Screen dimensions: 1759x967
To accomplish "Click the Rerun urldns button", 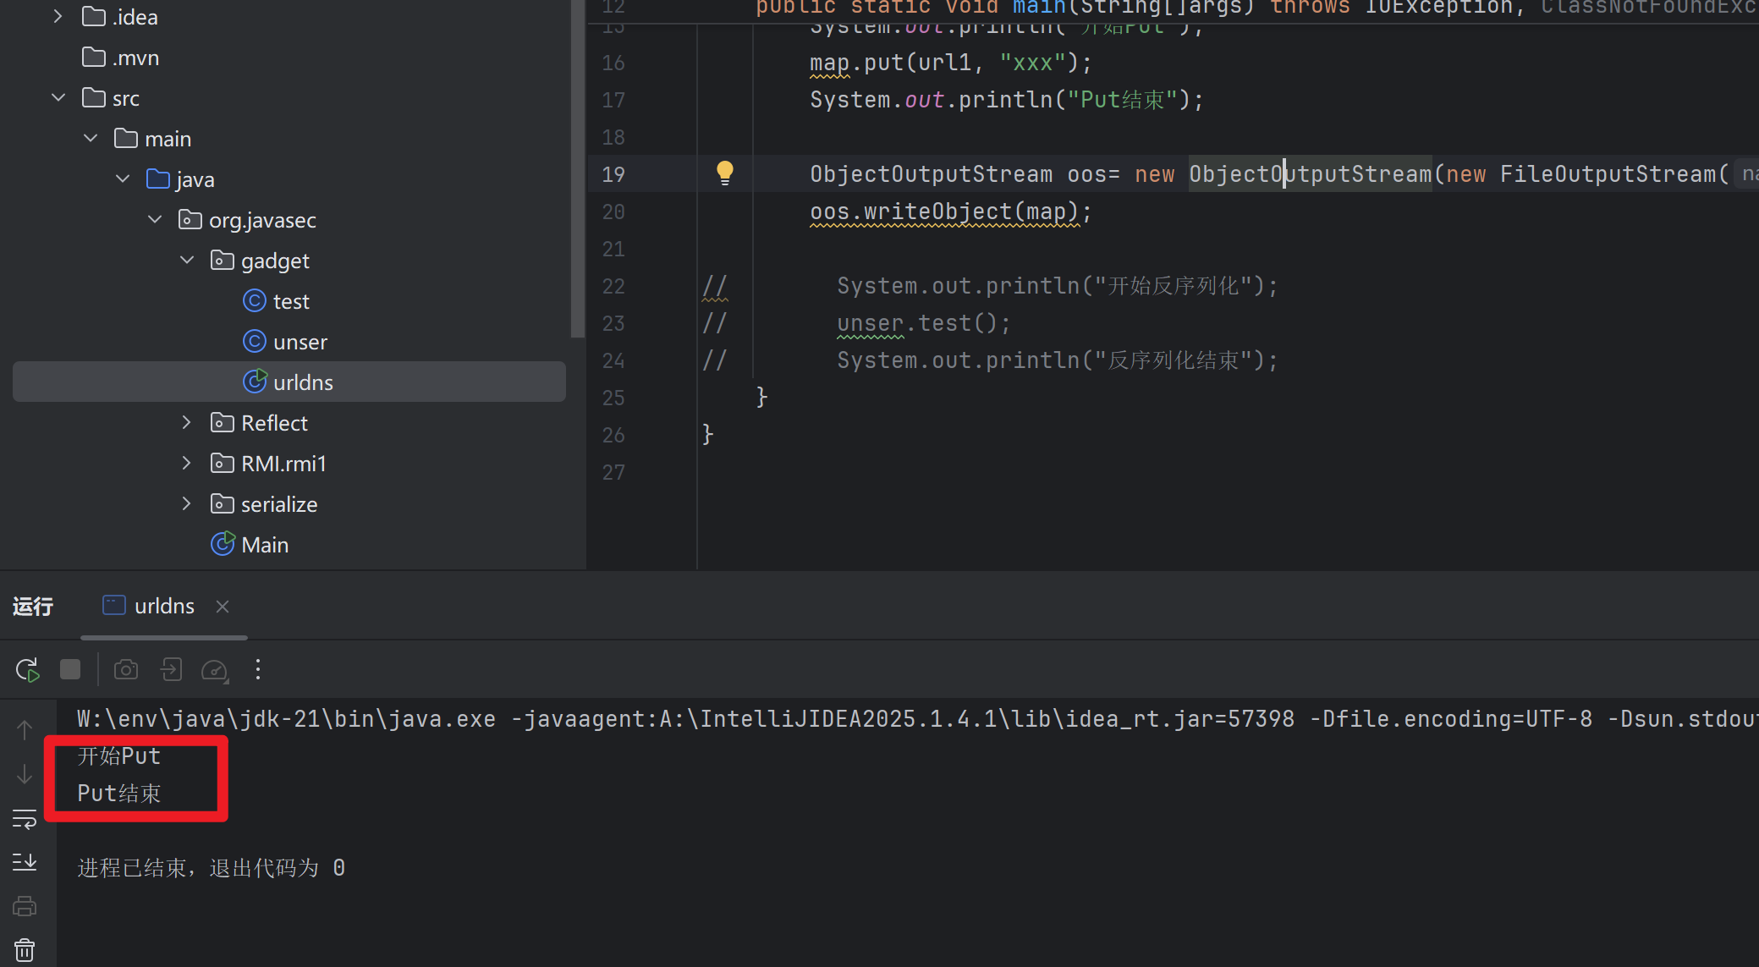I will click(x=27, y=670).
